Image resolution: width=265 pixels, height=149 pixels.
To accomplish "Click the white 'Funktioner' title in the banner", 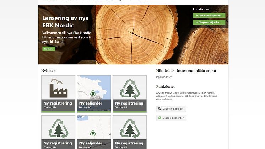I will (x=201, y=9).
